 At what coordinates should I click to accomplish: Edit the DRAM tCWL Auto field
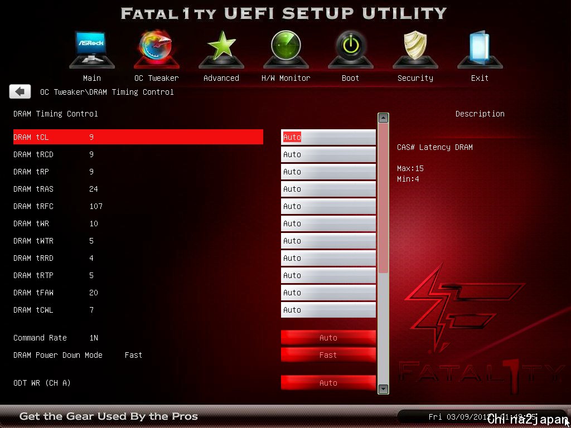click(328, 310)
